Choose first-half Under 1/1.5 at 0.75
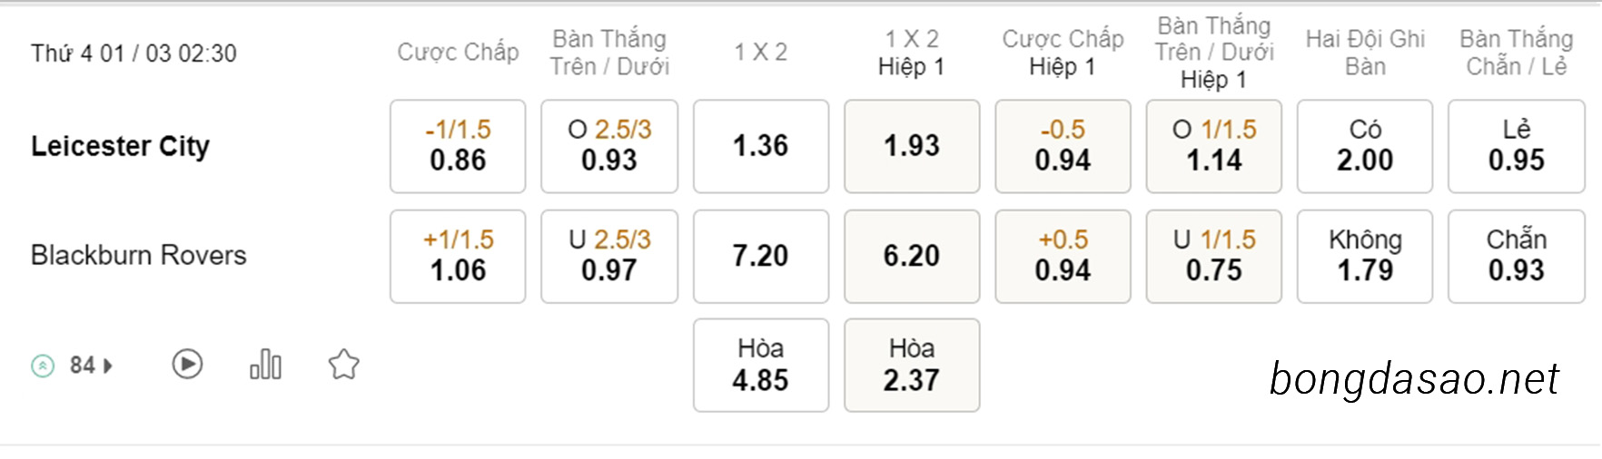 [1213, 256]
